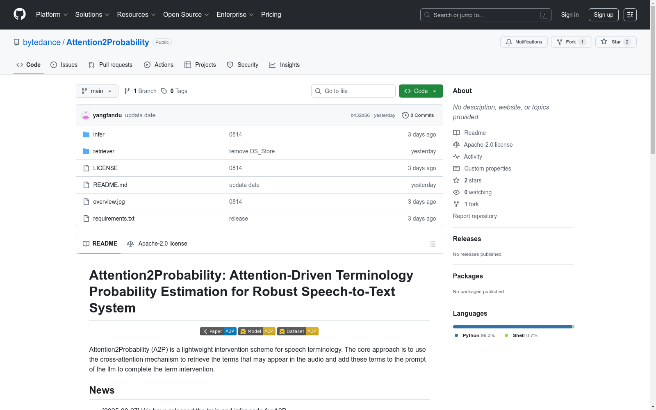Open the green Code dropdown button
The image size is (656, 410).
coord(421,91)
